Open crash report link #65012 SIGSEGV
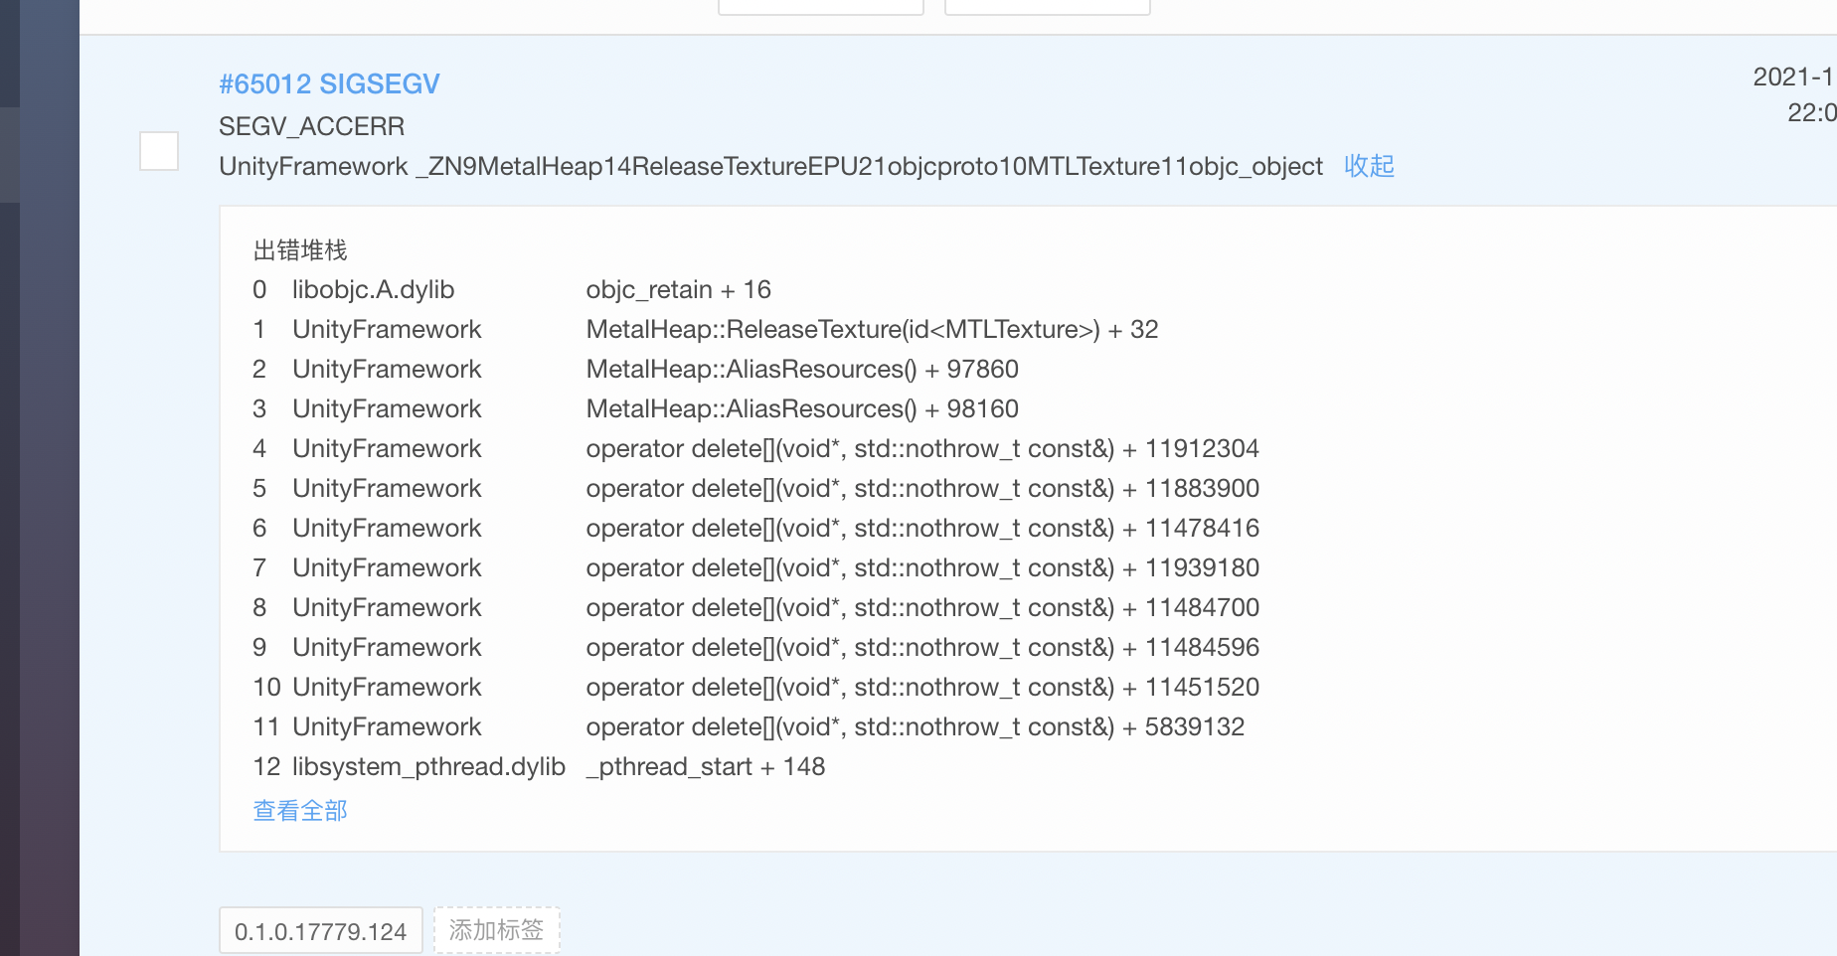The width and height of the screenshot is (1837, 956). coord(329,84)
